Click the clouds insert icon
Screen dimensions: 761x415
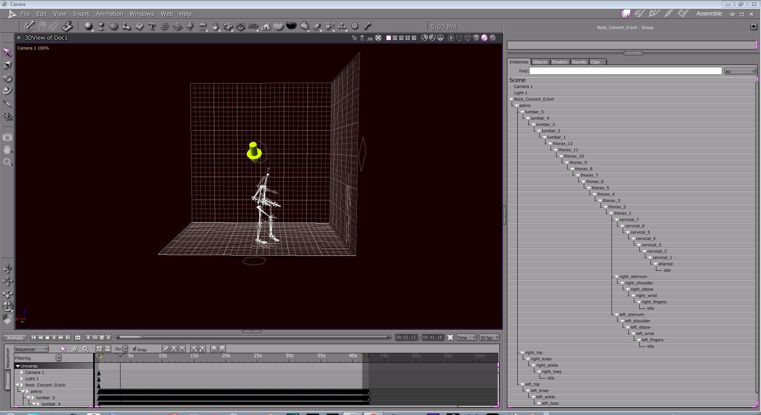click(x=203, y=27)
